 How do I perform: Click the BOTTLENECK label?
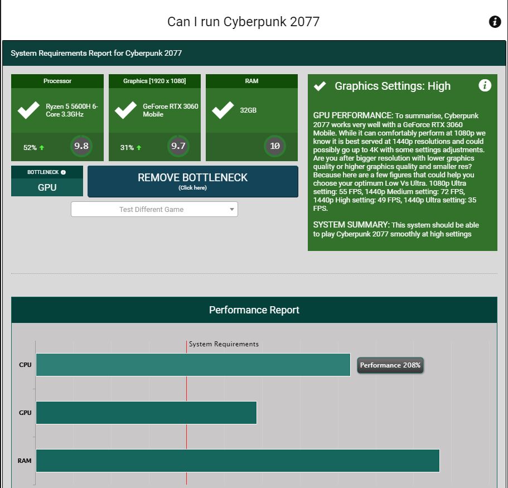click(43, 172)
